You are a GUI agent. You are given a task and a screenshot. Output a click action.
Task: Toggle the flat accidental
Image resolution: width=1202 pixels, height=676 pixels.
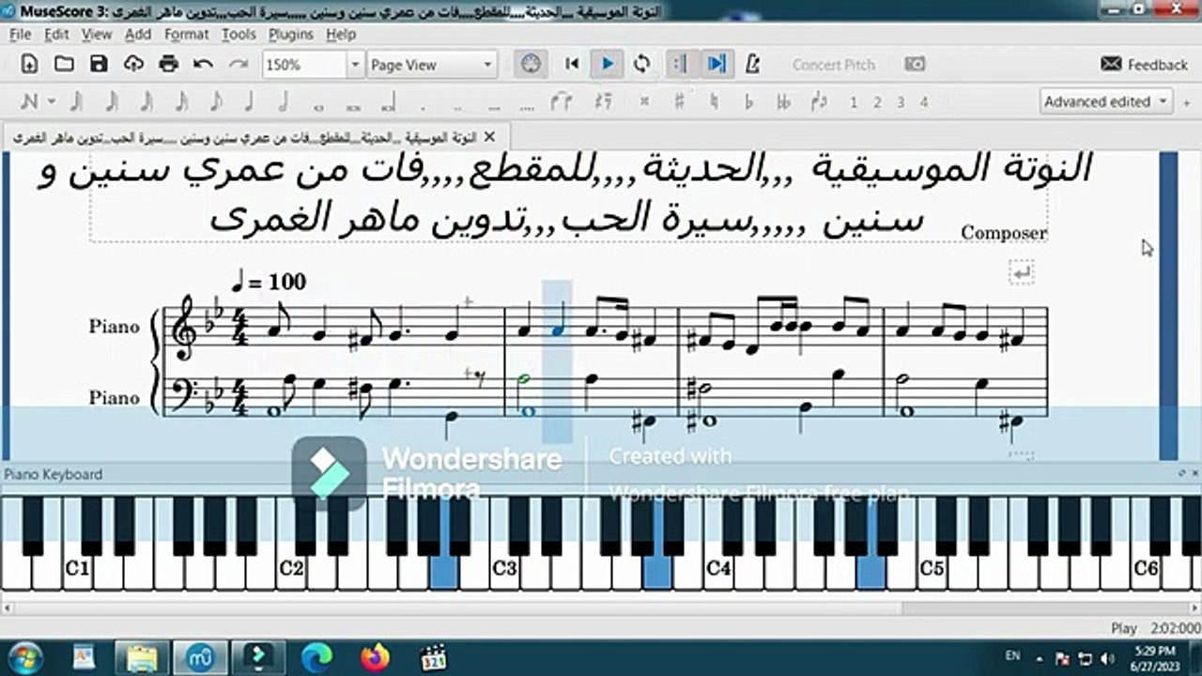tap(748, 101)
